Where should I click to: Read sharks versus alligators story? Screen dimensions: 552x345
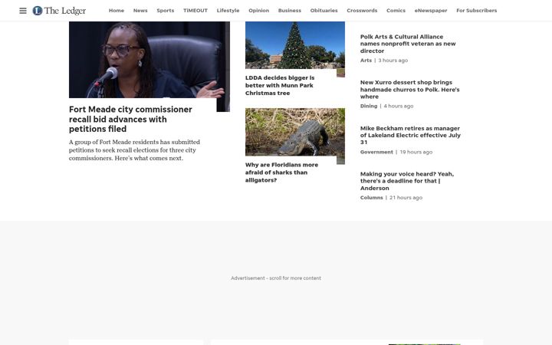point(281,172)
